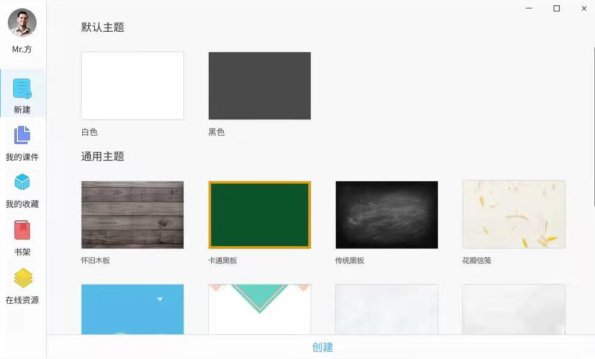Viewport: 595px width, 359px height.
Task: Open 我的课件 documents icon
Action: point(22,135)
